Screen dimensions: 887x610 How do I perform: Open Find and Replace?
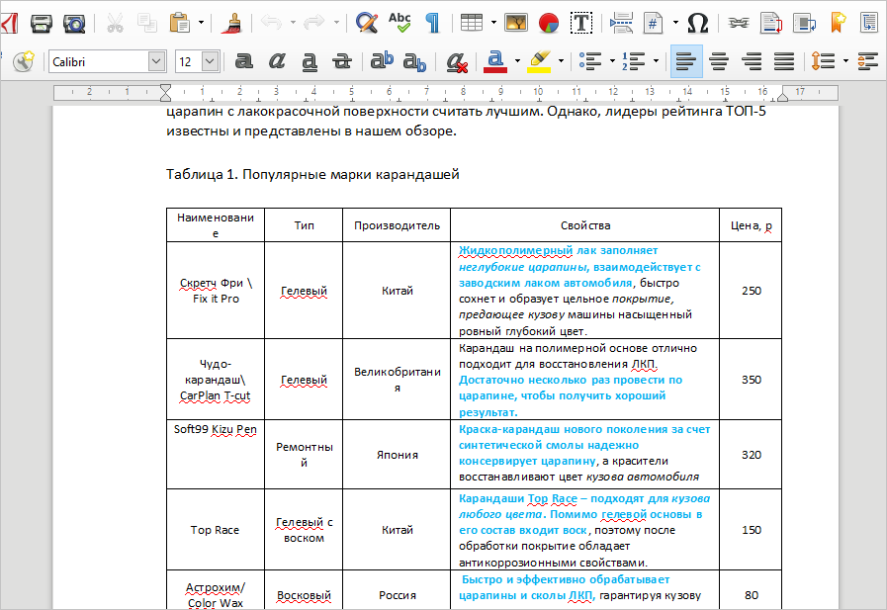[366, 22]
